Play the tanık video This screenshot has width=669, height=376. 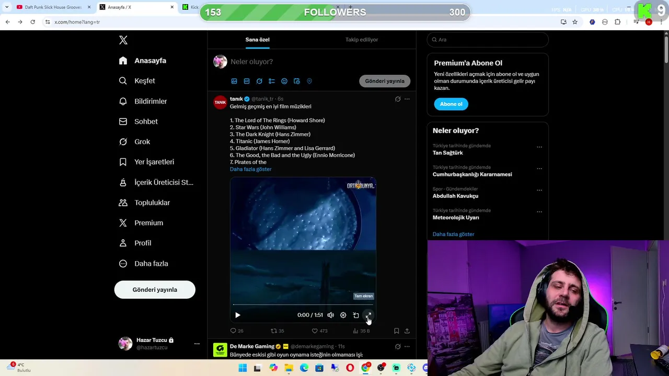click(238, 315)
